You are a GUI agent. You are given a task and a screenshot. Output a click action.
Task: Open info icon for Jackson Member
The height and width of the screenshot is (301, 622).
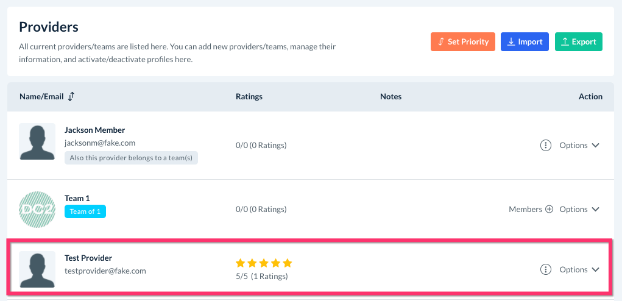pyautogui.click(x=546, y=145)
